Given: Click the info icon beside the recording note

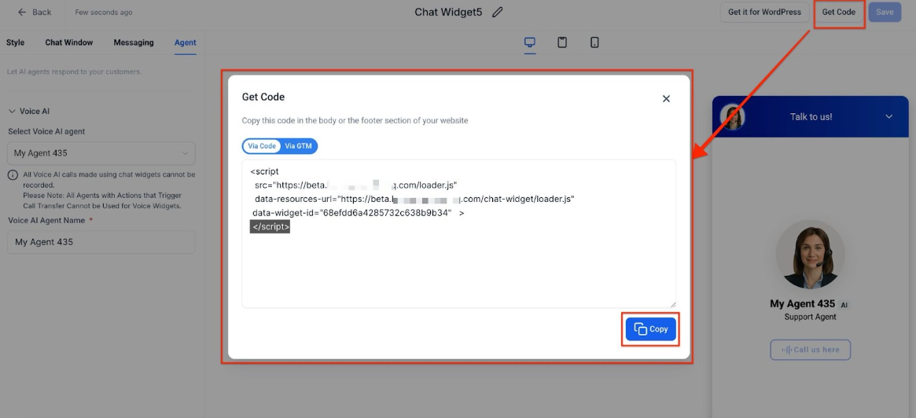Looking at the screenshot, I should click(x=13, y=175).
